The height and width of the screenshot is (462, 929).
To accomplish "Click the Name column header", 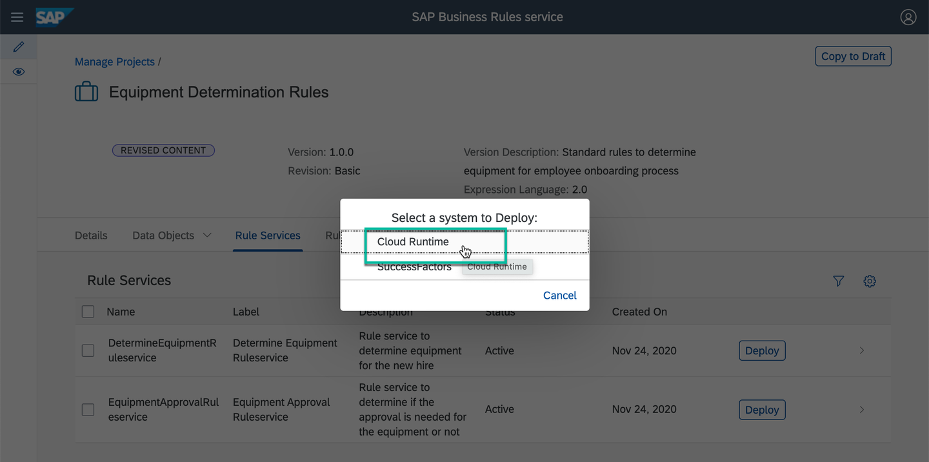I will point(121,312).
